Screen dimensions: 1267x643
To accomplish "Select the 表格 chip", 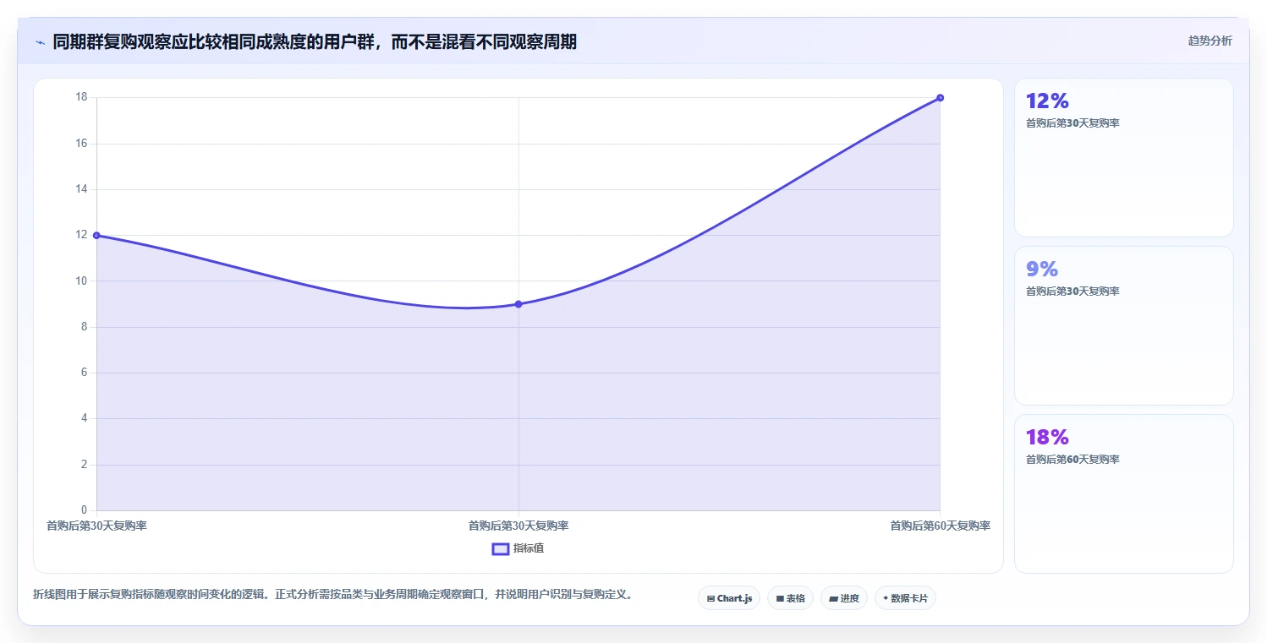I will [790, 598].
